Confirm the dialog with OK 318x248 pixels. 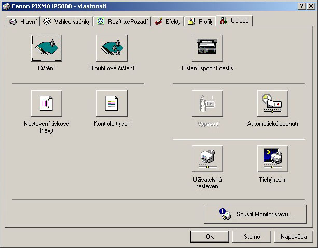pyautogui.click(x=210, y=237)
